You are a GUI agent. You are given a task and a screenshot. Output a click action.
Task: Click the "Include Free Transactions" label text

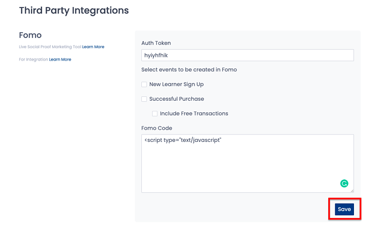pyautogui.click(x=194, y=113)
